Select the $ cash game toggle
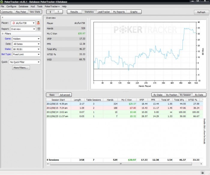 pos(50,12)
